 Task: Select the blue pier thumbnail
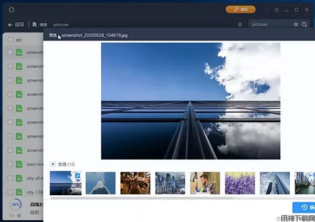pyautogui.click(x=100, y=183)
